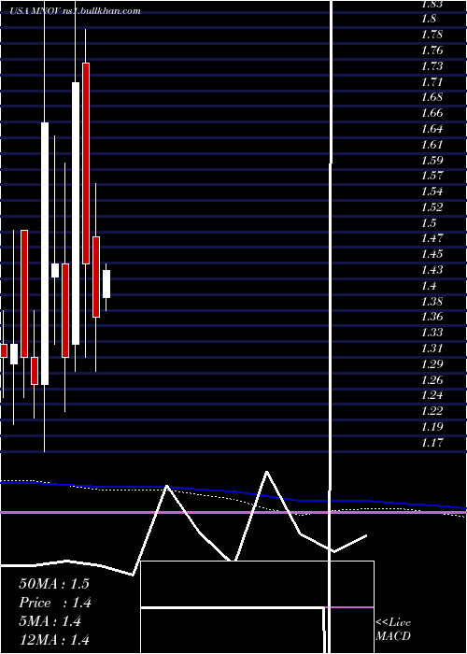Click the 1.5 price axis label

(430, 222)
